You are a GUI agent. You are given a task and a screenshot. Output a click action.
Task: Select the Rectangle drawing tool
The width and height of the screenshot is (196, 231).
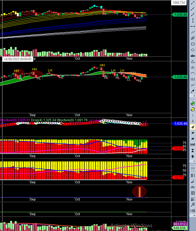pos(193,44)
